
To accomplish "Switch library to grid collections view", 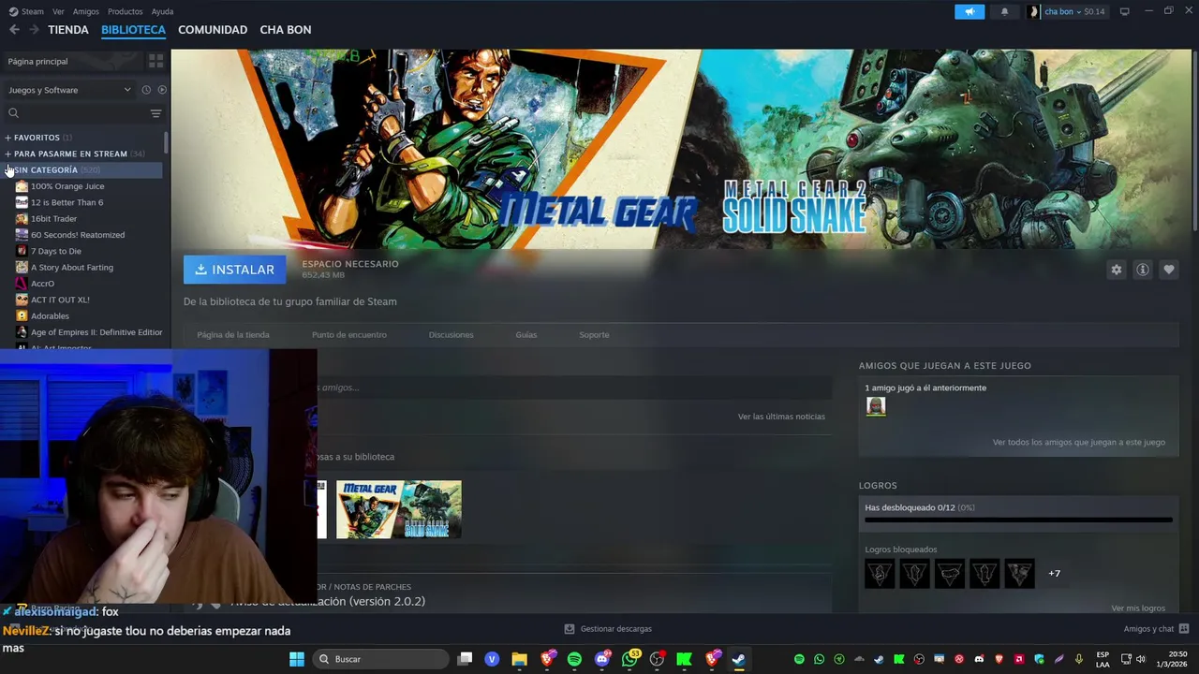I will click(155, 61).
